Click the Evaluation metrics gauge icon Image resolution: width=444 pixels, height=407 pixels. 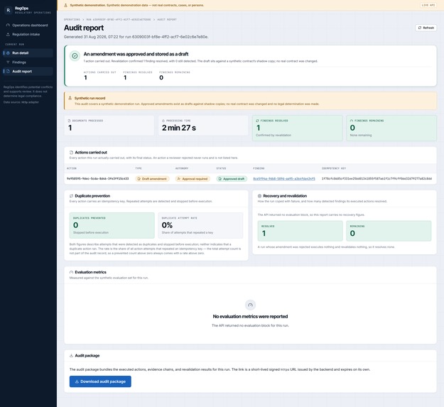point(71,272)
